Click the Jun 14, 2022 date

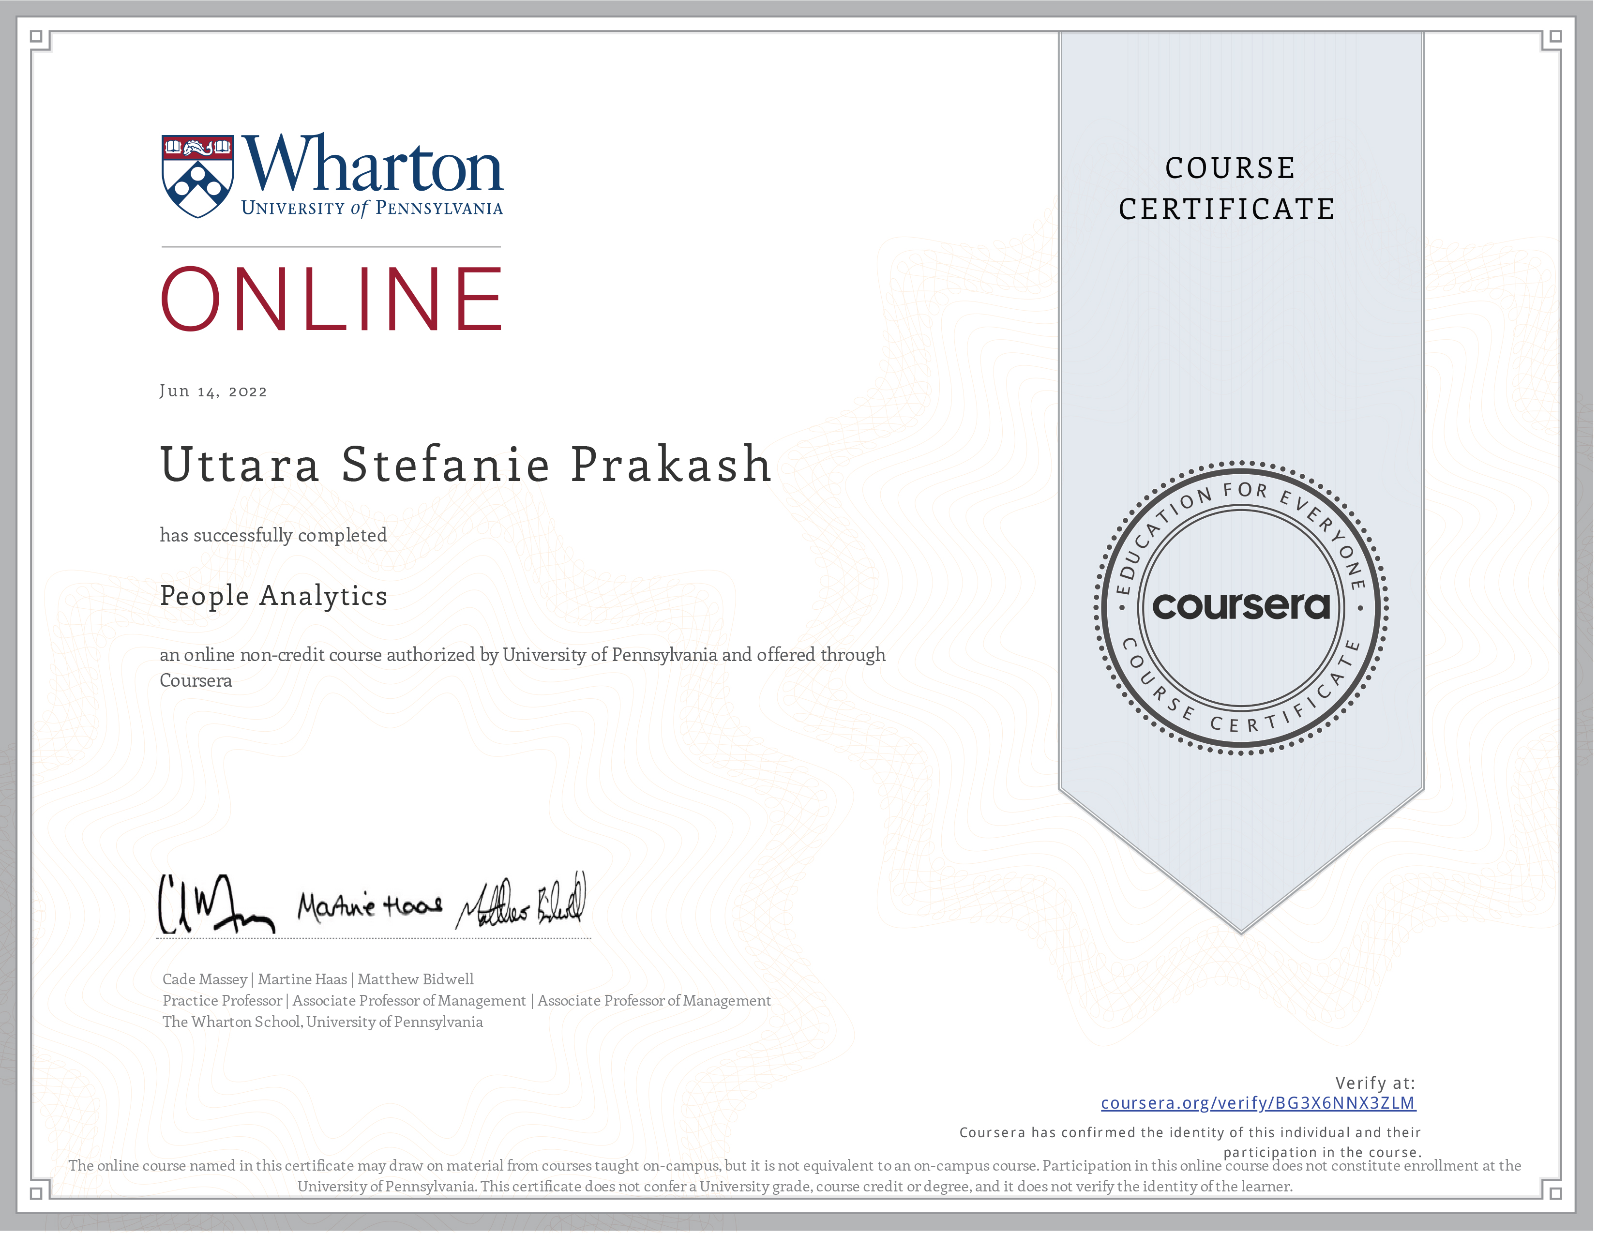213,392
